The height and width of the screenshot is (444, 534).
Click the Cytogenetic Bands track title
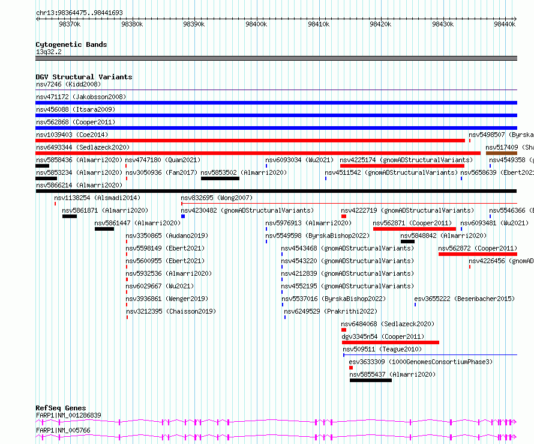(x=71, y=44)
